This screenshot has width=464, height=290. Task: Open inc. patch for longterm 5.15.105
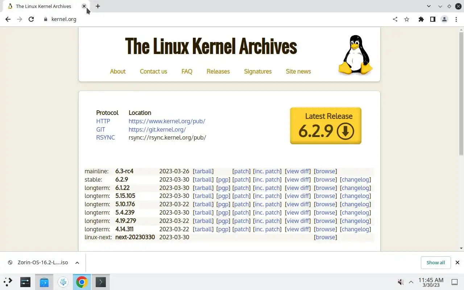coord(268,196)
